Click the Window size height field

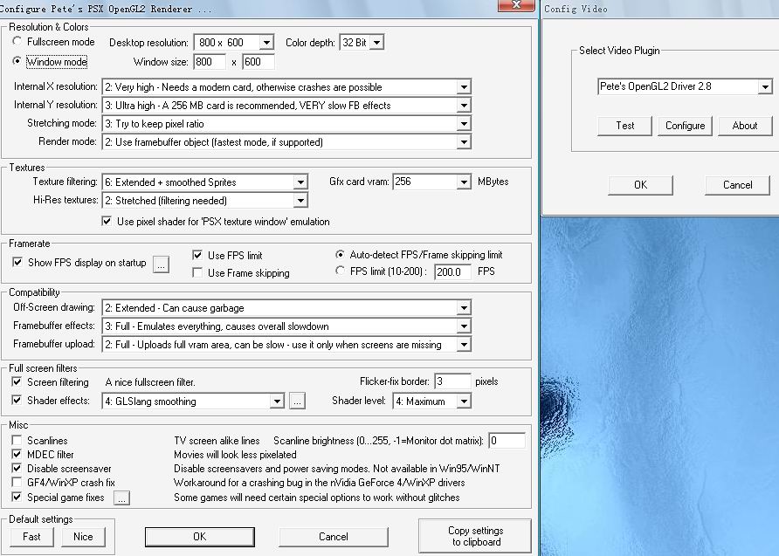click(x=259, y=62)
